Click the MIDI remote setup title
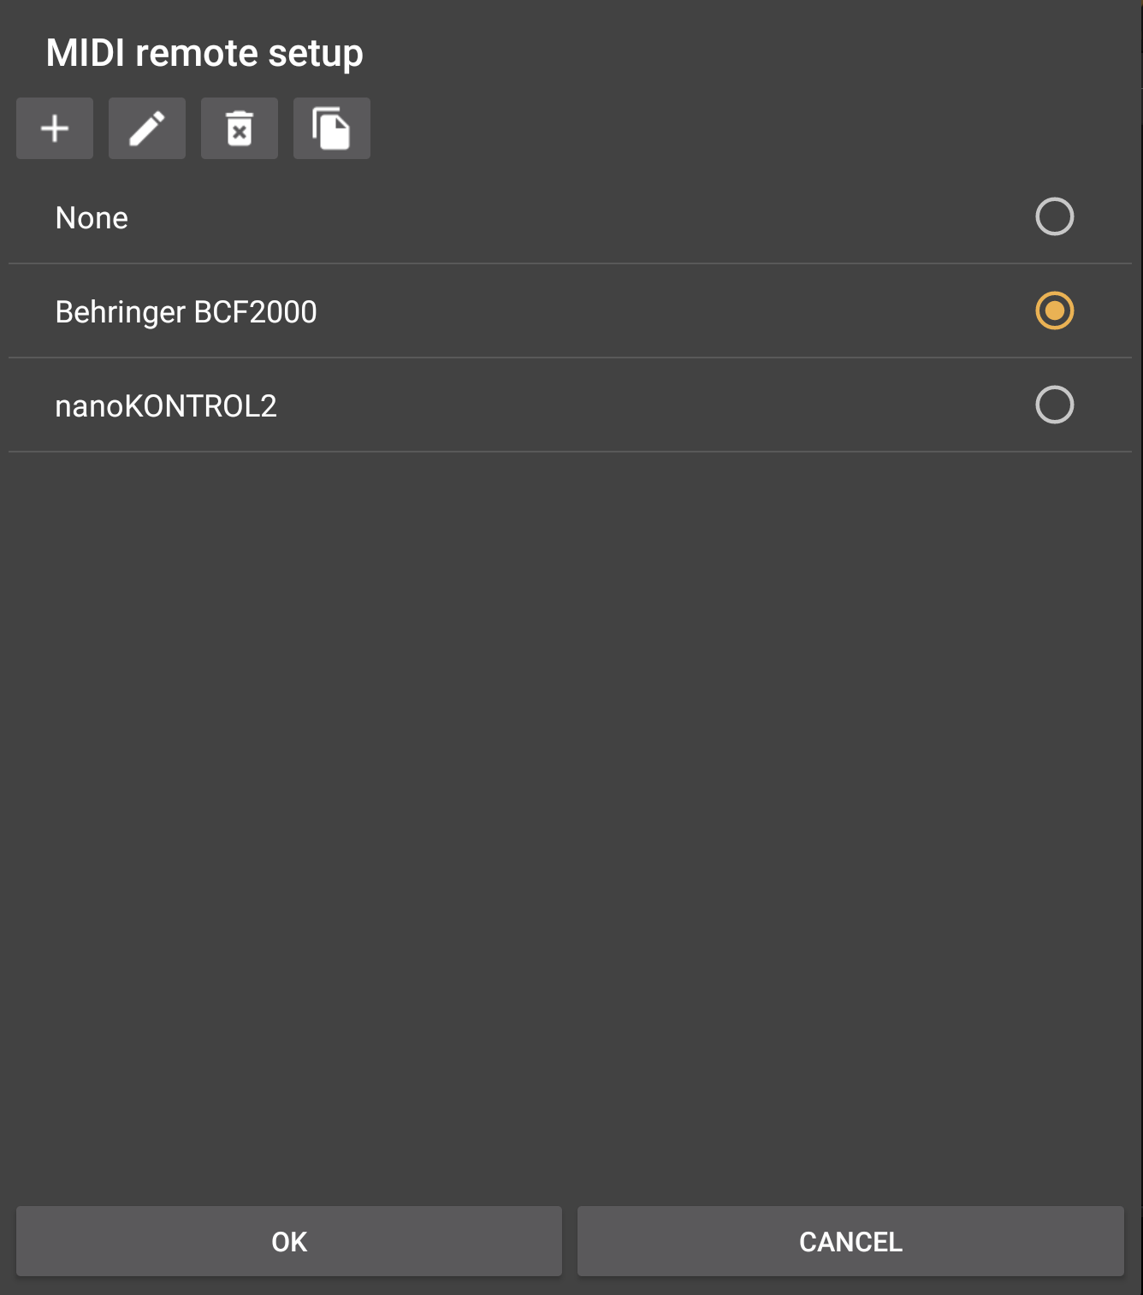 click(x=204, y=52)
